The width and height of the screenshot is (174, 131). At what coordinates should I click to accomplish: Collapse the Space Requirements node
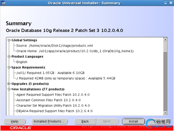pos(9,68)
